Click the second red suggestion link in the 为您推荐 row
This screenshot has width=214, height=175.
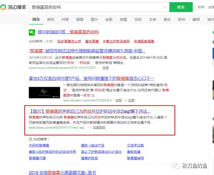pyautogui.click(x=92, y=41)
